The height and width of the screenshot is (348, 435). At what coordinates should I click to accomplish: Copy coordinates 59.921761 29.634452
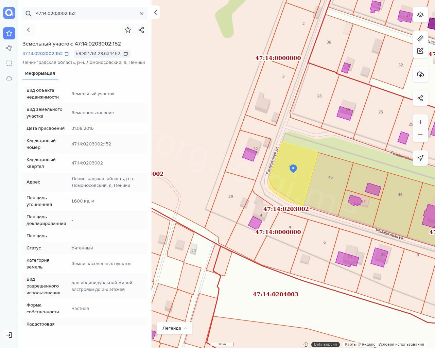coord(126,54)
